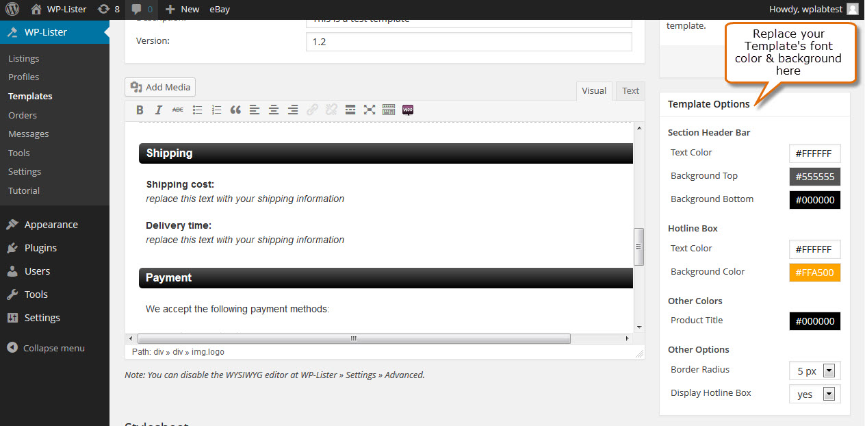Click the WooCommerce shortcode icon
Screen dimensions: 865x426
[x=408, y=110]
